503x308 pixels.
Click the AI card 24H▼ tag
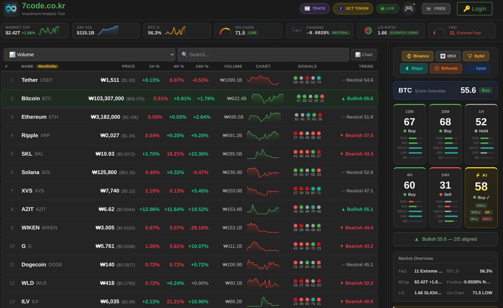[487, 219]
